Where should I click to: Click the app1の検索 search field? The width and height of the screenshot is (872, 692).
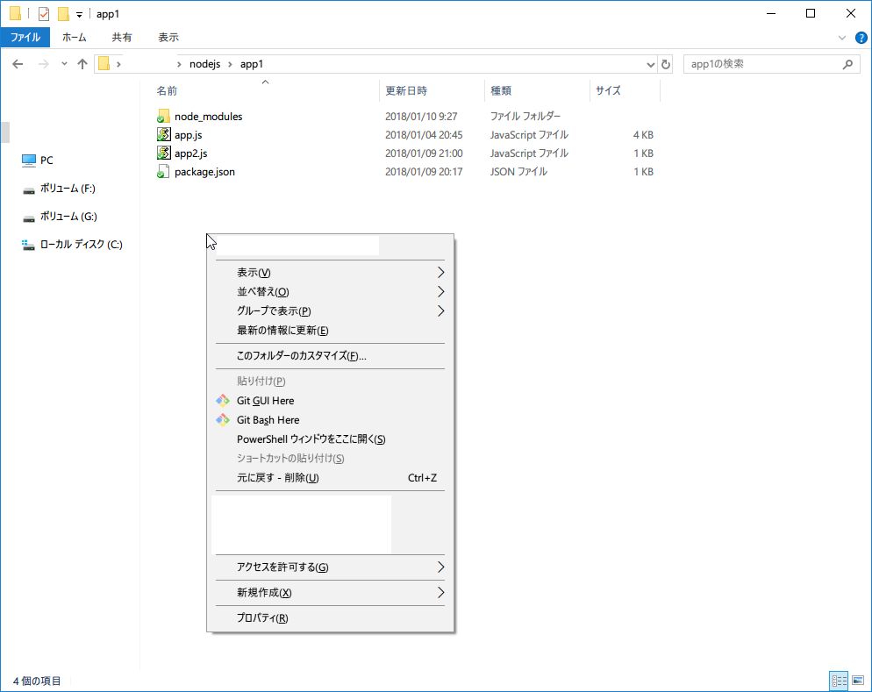tap(763, 64)
